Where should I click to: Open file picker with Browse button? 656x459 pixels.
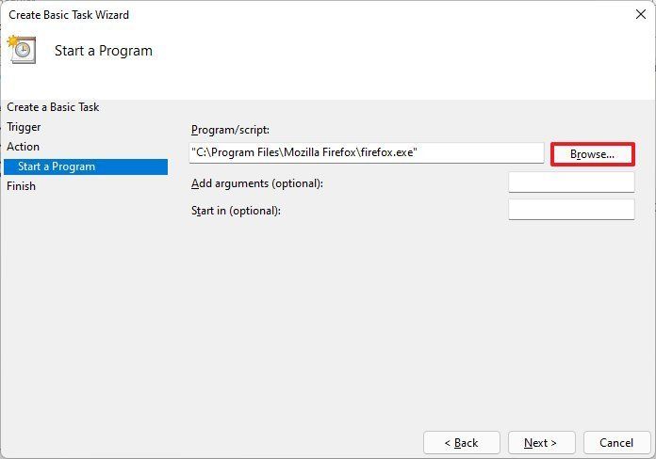coord(593,154)
